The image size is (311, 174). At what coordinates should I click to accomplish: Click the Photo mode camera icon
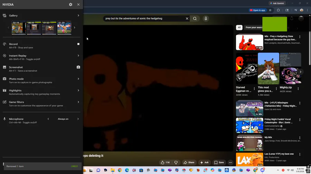[x=4, y=79]
